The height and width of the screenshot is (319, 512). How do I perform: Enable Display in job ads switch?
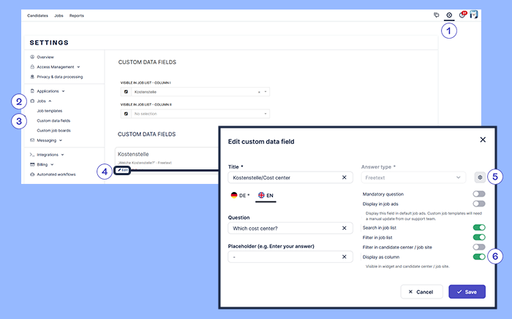point(479,204)
